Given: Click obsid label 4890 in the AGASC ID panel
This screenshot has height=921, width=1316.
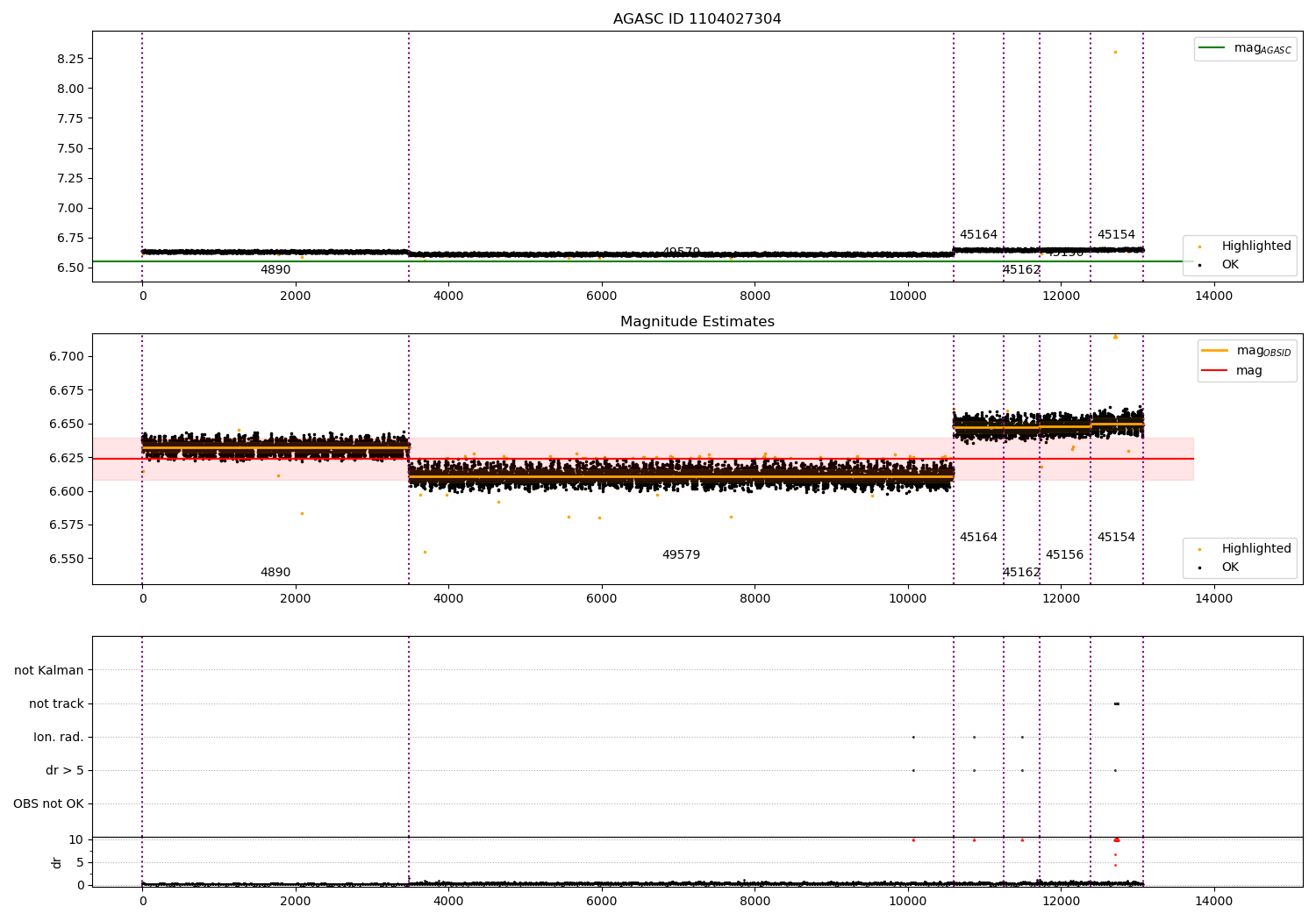Looking at the screenshot, I should pos(275,270).
